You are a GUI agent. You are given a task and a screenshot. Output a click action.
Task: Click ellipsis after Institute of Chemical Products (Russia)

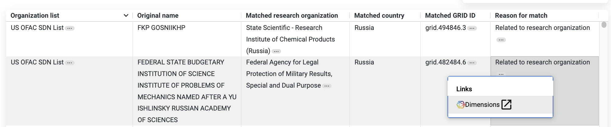point(276,51)
